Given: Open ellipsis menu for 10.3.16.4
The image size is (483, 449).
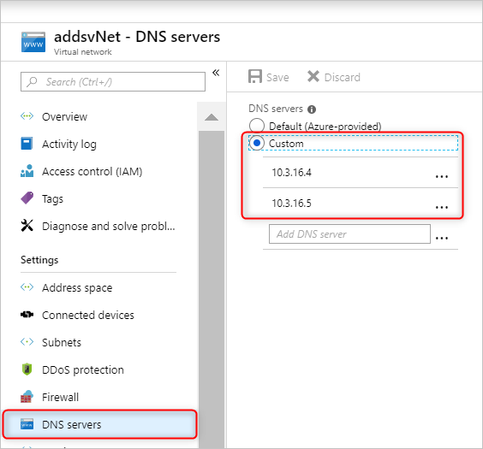Looking at the screenshot, I should (442, 176).
